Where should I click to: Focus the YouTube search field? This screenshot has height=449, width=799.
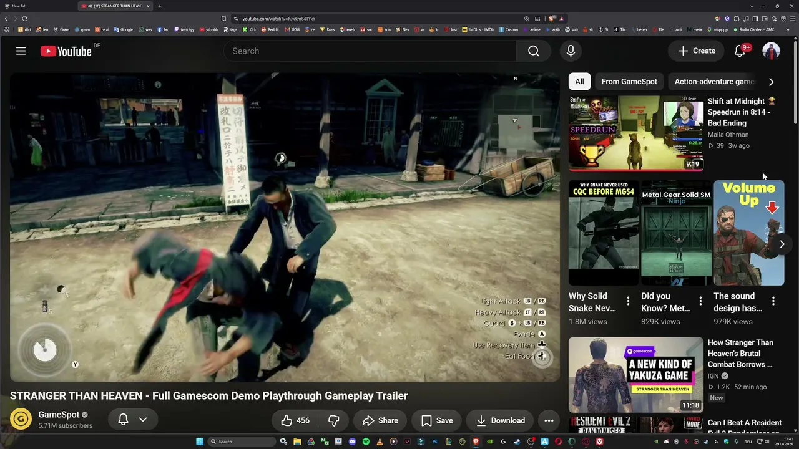click(370, 51)
